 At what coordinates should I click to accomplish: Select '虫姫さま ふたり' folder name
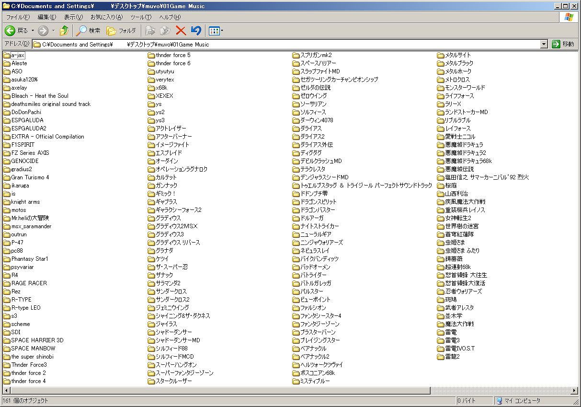[462, 251]
